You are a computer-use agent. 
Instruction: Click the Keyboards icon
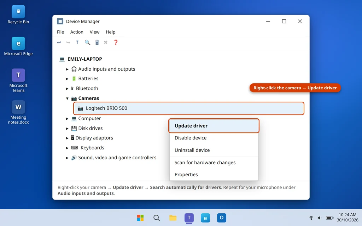click(75, 148)
